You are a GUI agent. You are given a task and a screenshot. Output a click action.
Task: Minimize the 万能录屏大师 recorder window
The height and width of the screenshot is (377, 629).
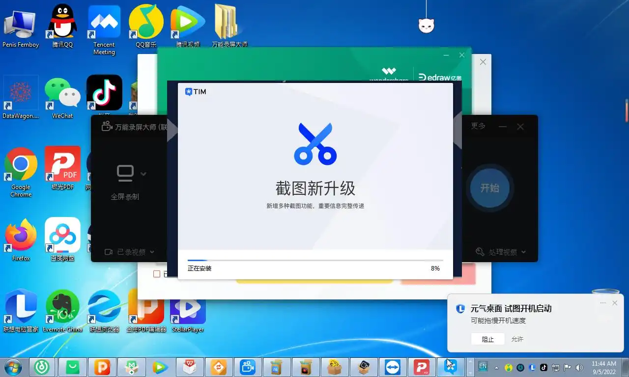[503, 127]
